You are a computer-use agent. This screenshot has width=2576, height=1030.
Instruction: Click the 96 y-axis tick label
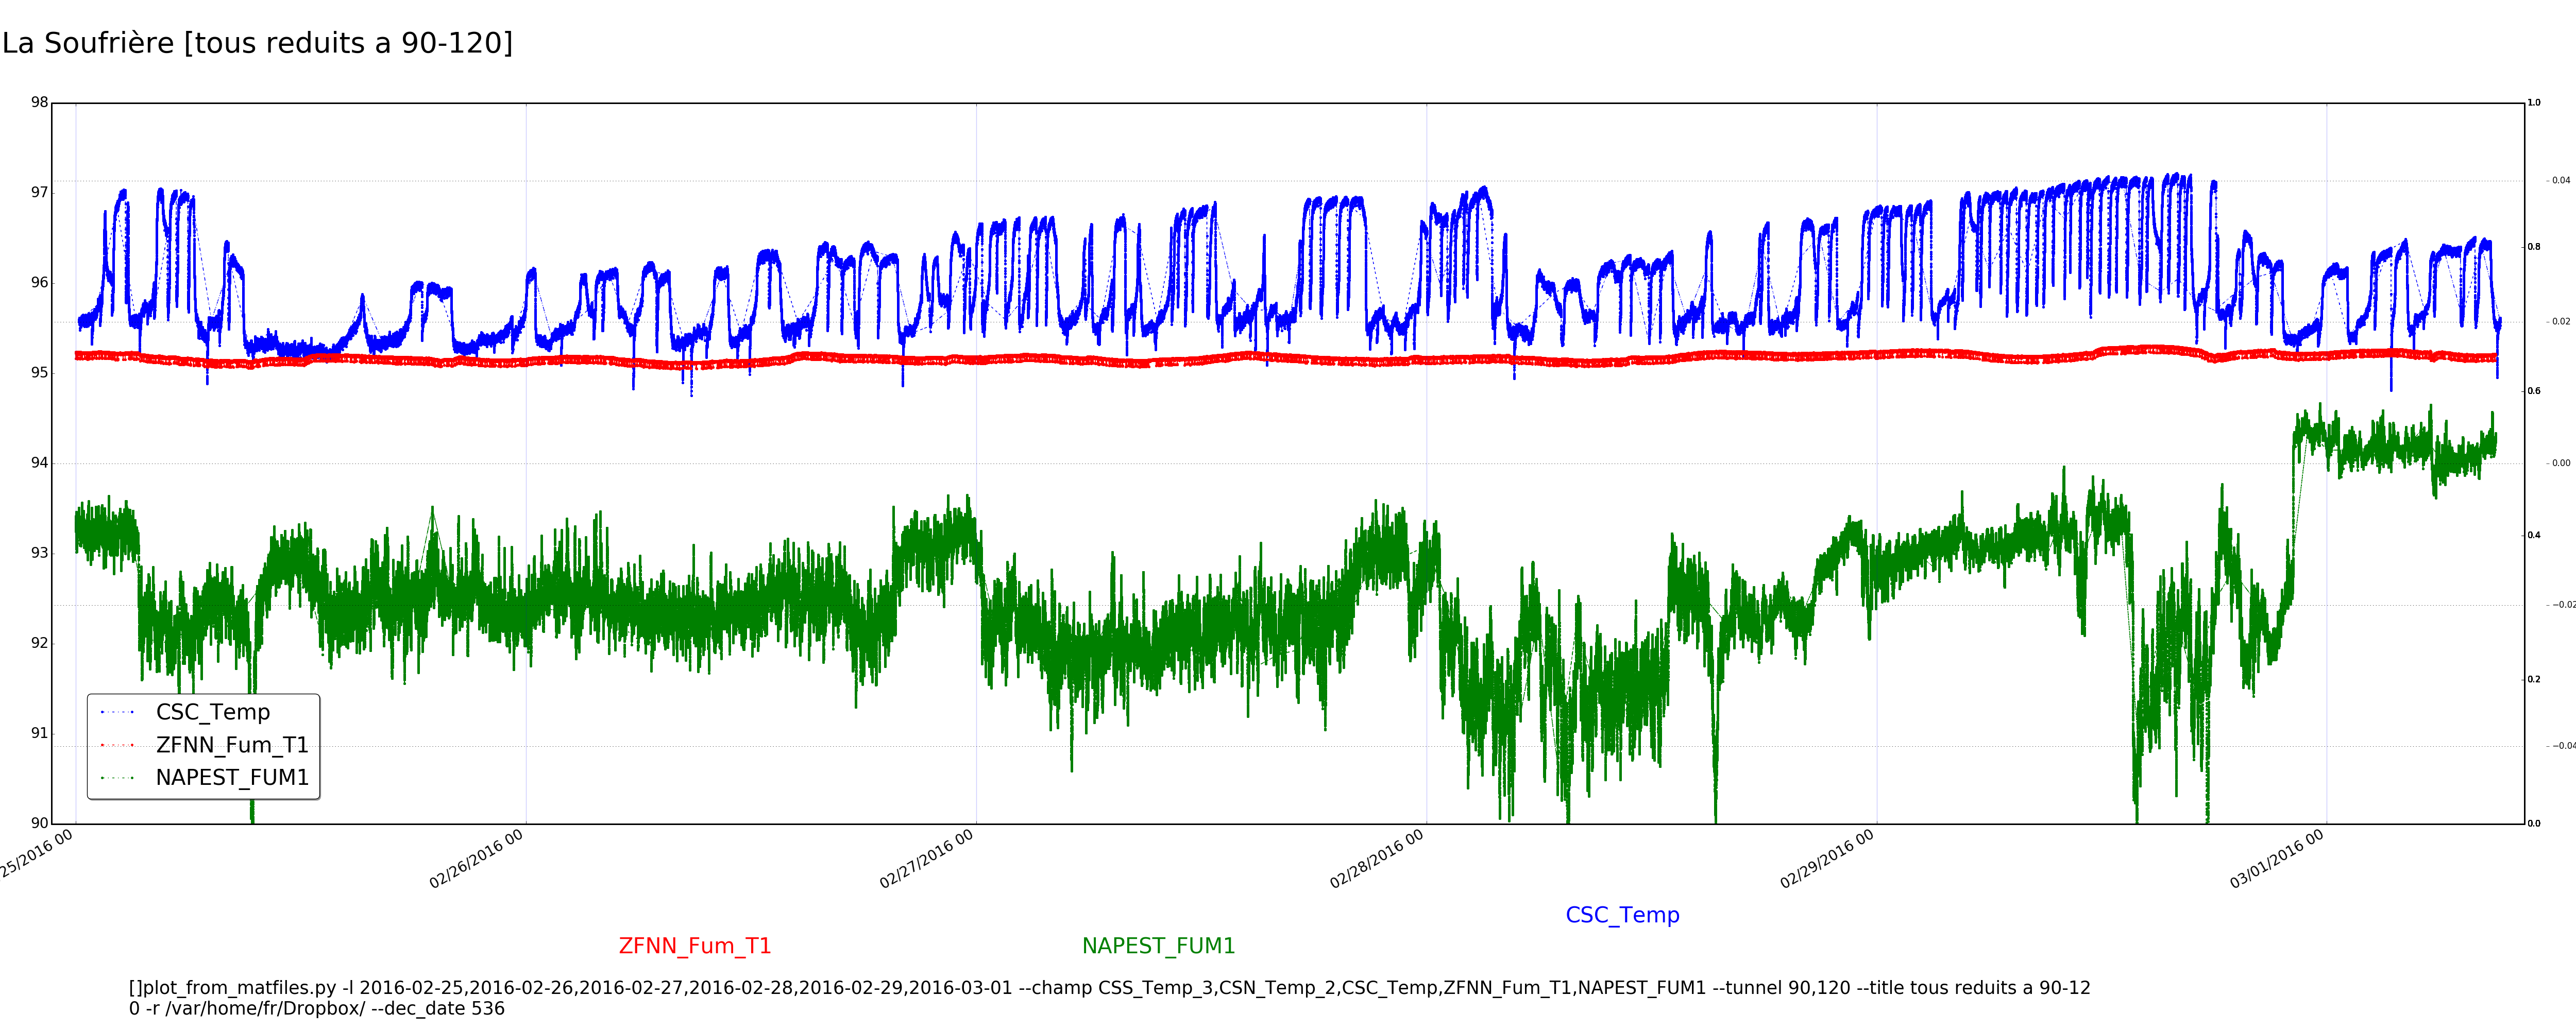pyautogui.click(x=39, y=282)
